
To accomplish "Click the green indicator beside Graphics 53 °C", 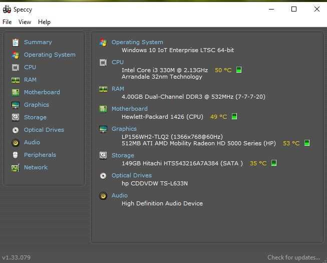I will tap(307, 143).
